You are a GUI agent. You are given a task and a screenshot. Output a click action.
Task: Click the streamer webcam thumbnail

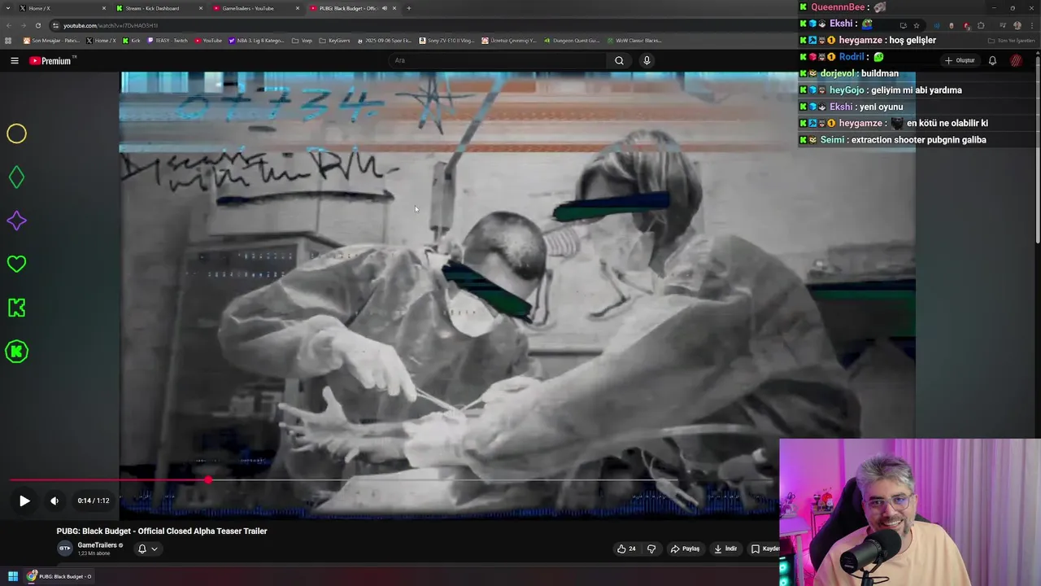pos(909,512)
